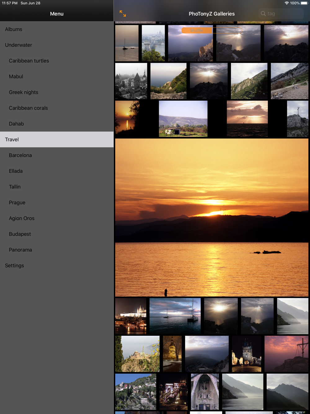Open the green coastal hillside with haze photo

(x=168, y=81)
